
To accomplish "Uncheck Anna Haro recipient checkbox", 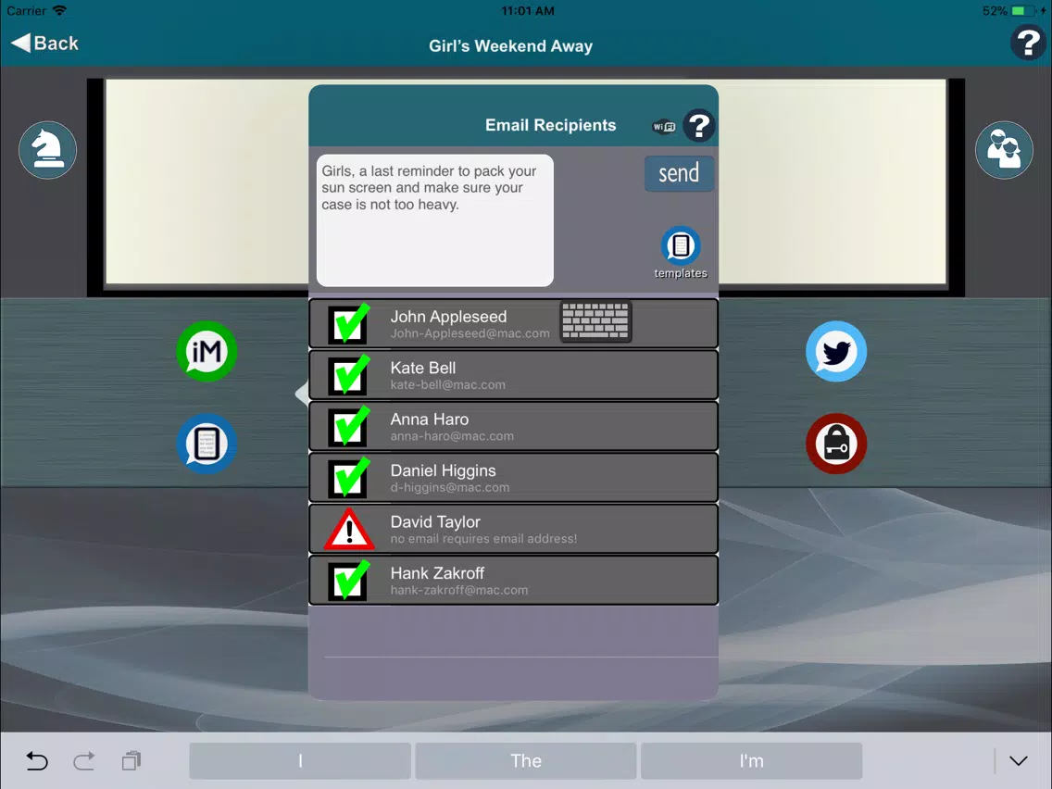I will pos(348,426).
